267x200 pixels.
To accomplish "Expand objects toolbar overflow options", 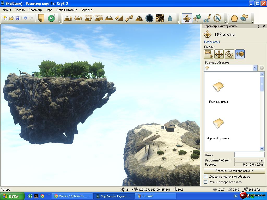I will (x=226, y=22).
